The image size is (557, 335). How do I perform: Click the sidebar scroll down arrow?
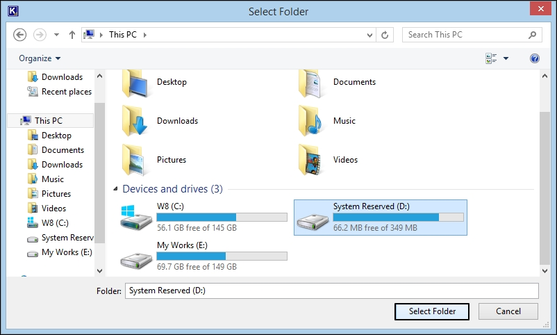coord(100,270)
